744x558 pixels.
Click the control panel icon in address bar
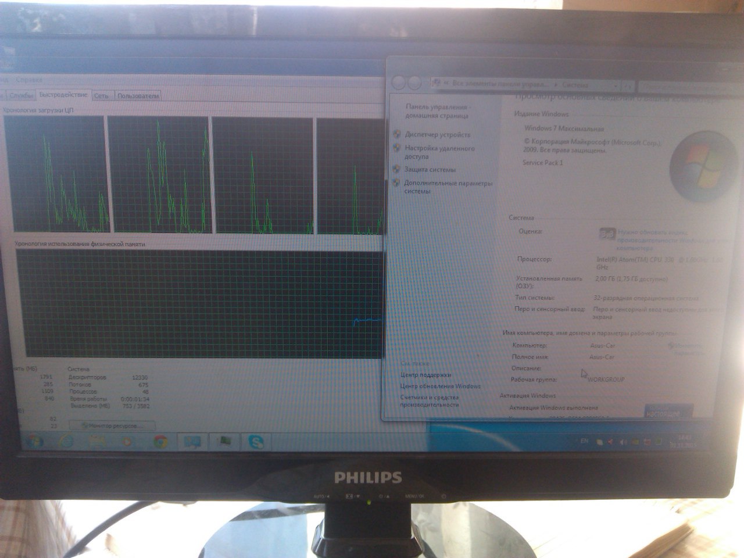(437, 84)
